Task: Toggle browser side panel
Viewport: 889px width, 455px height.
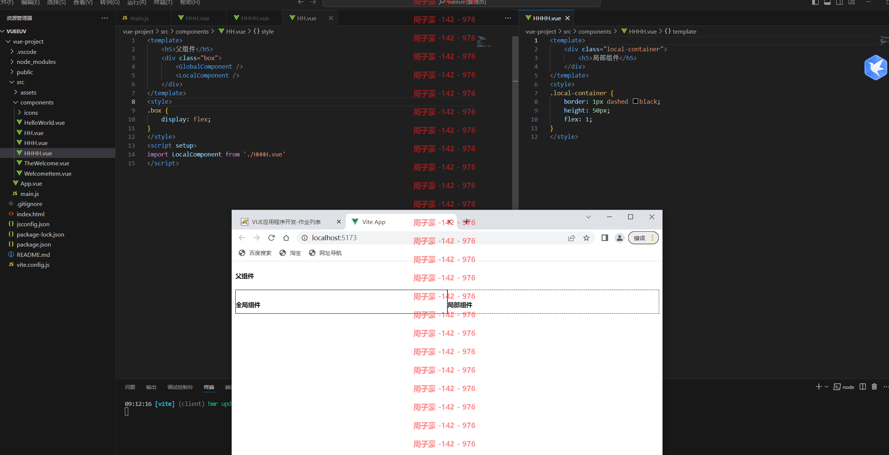Action: 604,238
